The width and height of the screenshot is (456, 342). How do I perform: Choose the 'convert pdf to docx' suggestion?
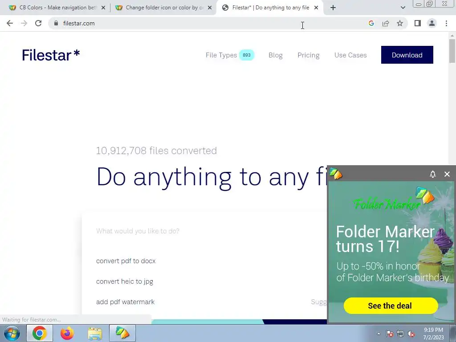126,261
